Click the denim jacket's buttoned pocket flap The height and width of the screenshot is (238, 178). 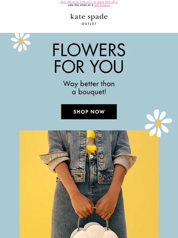pos(106,178)
